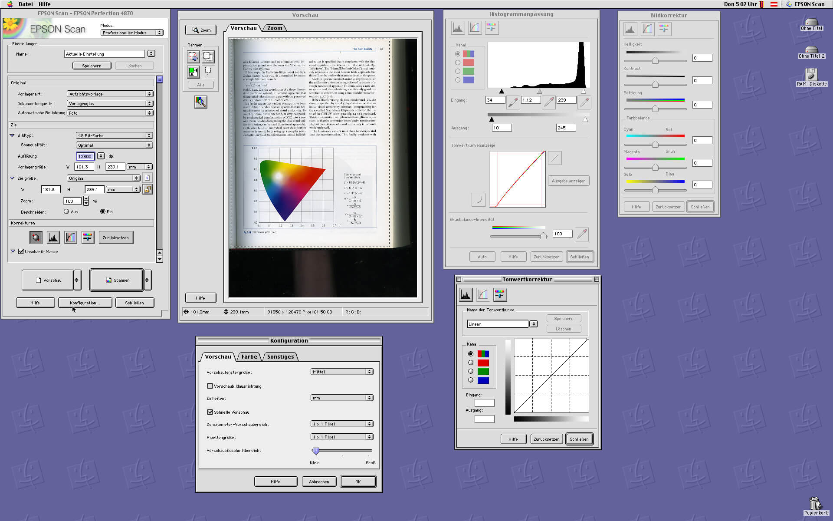Image resolution: width=833 pixels, height=521 pixels.
Task: Click histogram icon in Bildkorrektur toolbar
Action: (630, 29)
